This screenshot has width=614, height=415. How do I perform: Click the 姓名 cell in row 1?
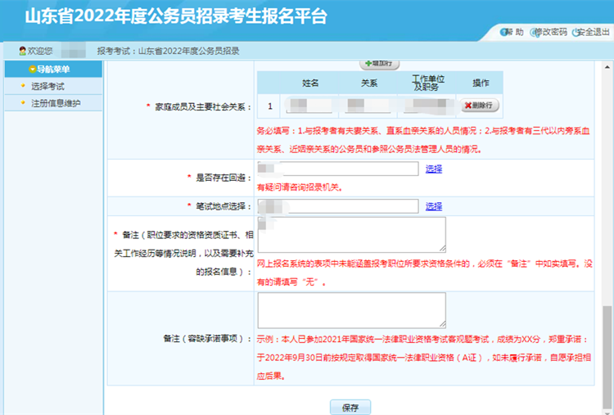click(x=309, y=106)
